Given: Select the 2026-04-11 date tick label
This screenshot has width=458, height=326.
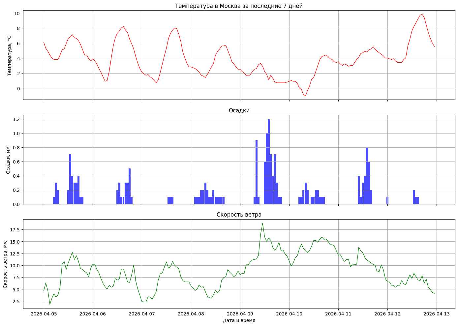Looking at the screenshot, I should click(338, 314).
